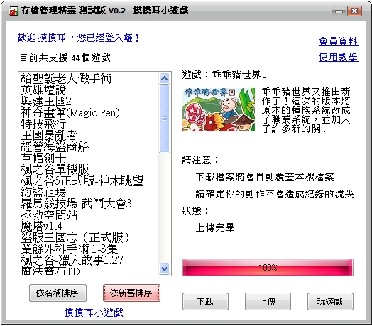Click the 100% upload progress bar
The width and height of the screenshot is (372, 326).
point(268,267)
